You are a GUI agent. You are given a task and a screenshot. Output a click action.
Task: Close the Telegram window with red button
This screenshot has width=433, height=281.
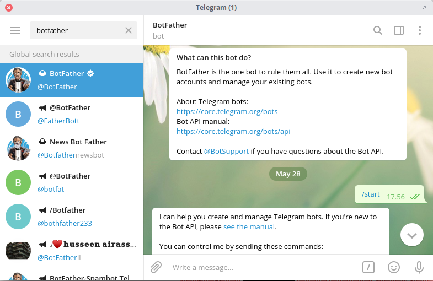pyautogui.click(x=9, y=8)
